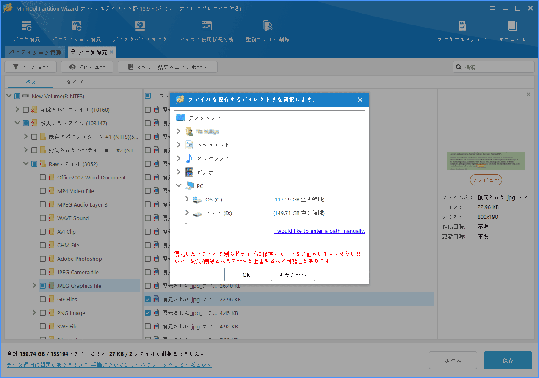Expand 紛失されたパーティション #2 node
539x378 pixels.
point(26,150)
